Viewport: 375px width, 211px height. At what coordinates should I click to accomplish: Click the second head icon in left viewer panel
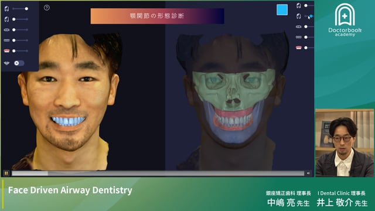pos(6,19)
